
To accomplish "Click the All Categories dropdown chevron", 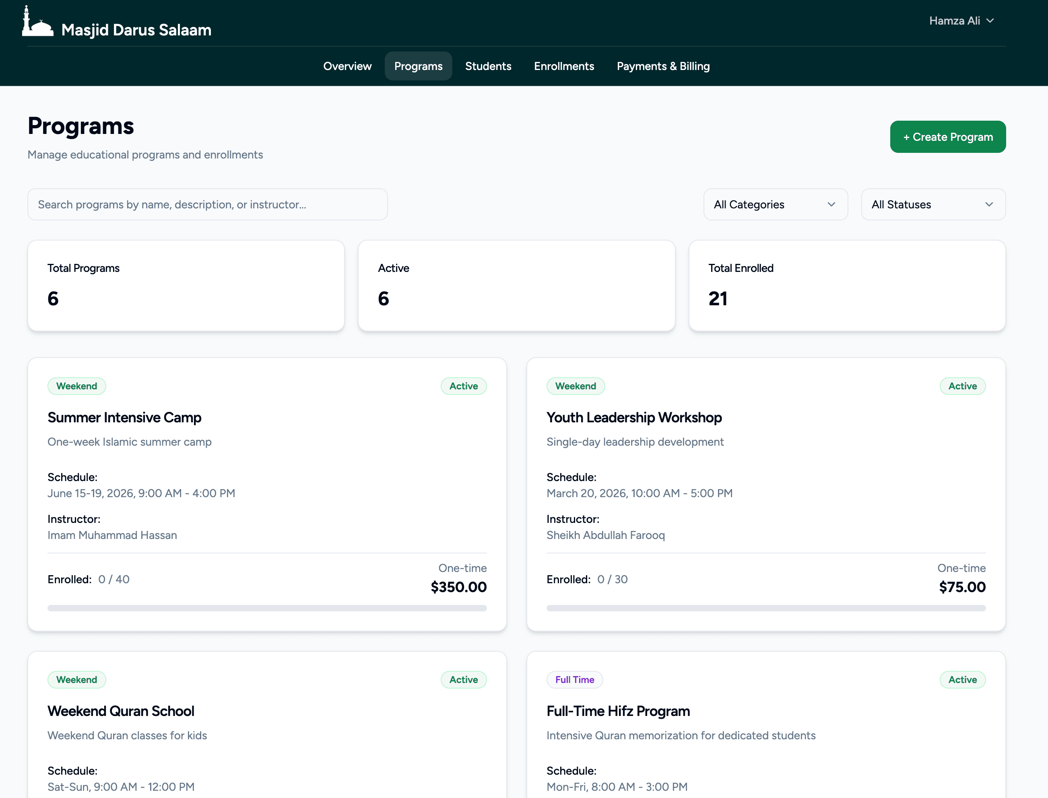I will click(x=831, y=204).
